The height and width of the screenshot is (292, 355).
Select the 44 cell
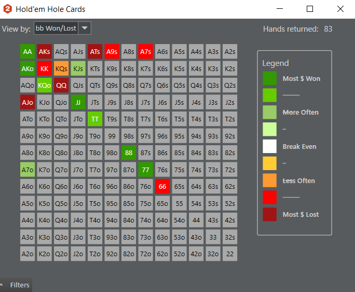click(196, 220)
